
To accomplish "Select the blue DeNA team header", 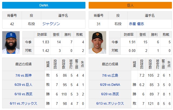I will [44, 5].
